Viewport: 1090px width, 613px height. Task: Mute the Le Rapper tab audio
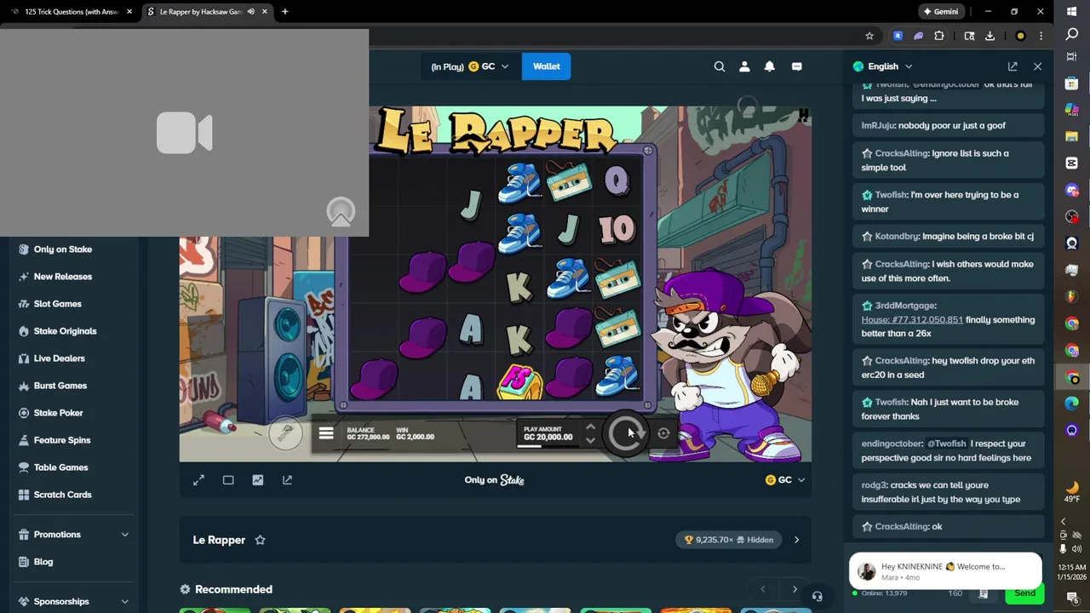click(x=250, y=12)
